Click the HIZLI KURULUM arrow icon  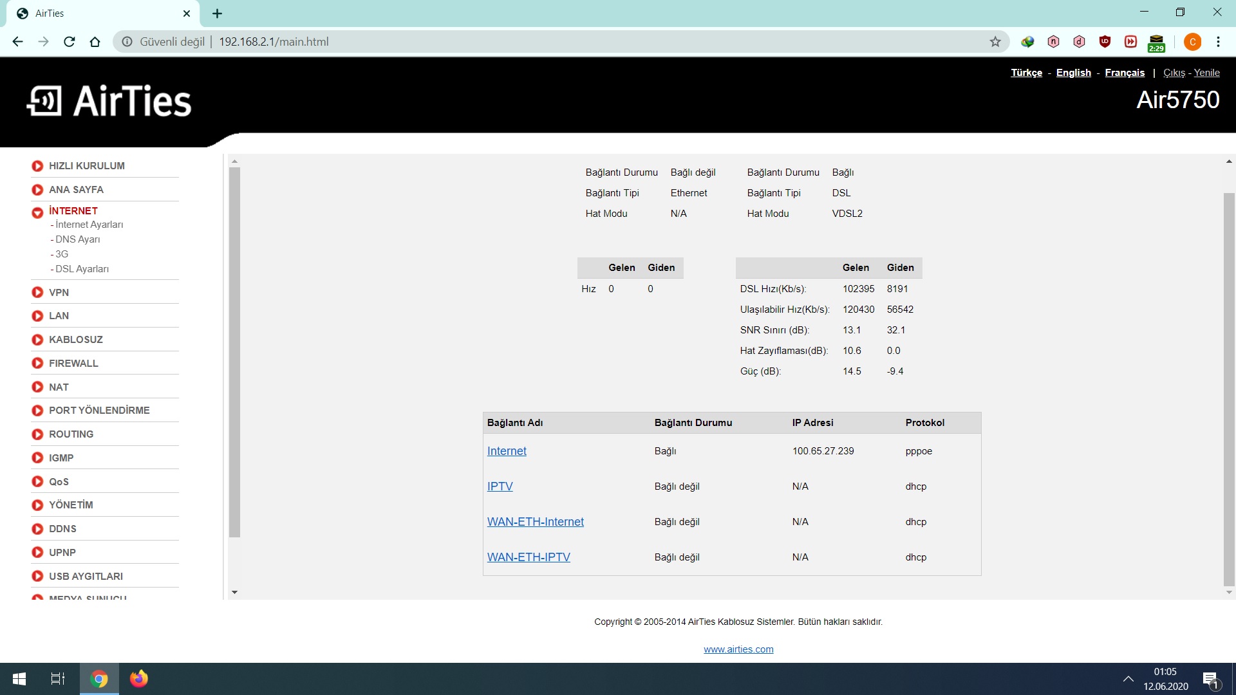click(37, 166)
